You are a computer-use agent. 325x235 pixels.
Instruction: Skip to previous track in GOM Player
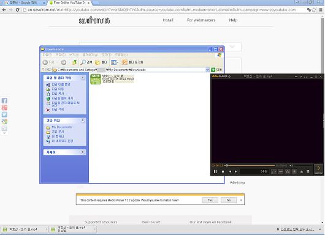(230, 171)
